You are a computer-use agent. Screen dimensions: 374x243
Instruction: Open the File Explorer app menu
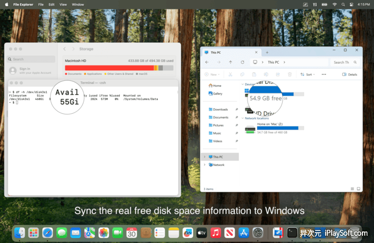point(23,4)
